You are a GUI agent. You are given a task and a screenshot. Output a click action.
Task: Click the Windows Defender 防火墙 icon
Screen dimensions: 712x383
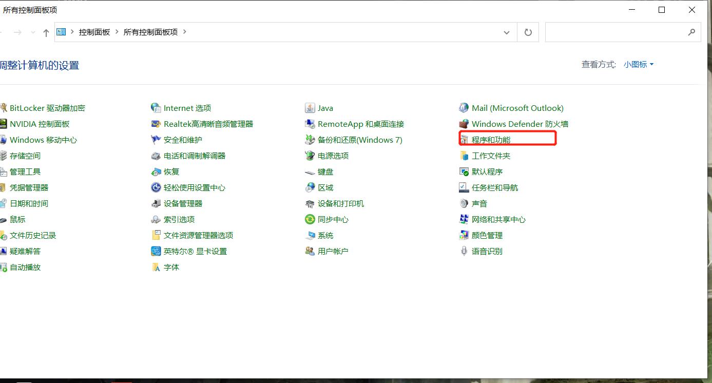[464, 124]
